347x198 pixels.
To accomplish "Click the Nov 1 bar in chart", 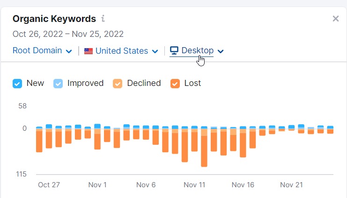I will 97,137.
